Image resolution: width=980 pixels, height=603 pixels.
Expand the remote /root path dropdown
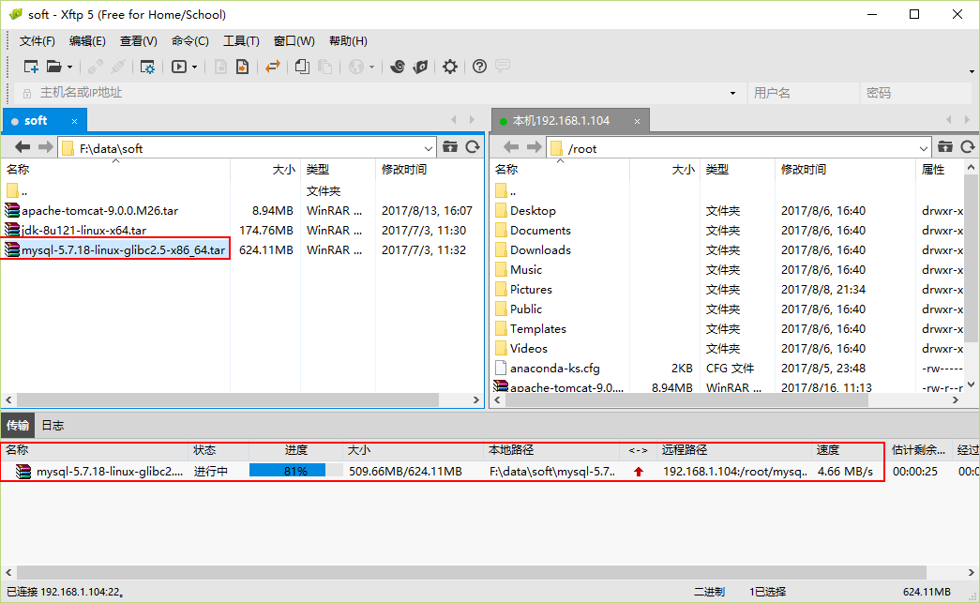coord(923,148)
